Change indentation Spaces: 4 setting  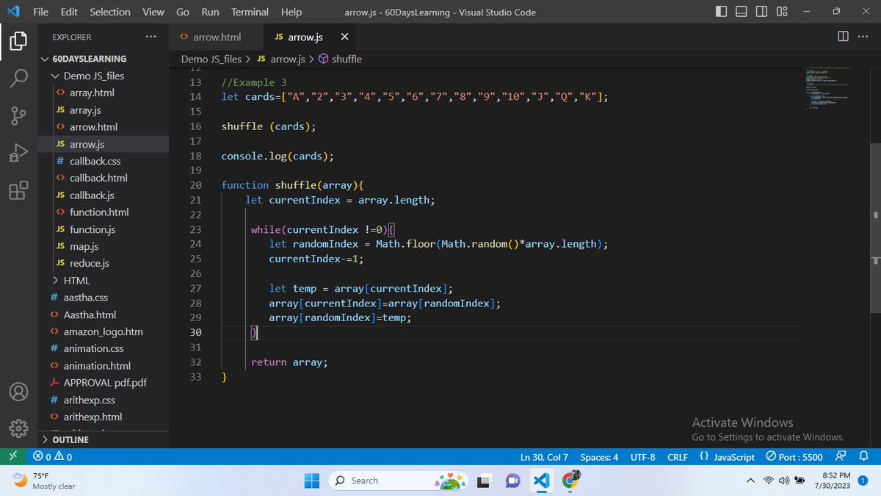click(x=599, y=457)
